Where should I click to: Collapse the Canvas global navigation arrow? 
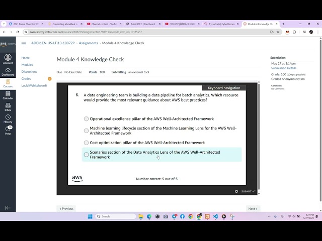click(8, 208)
